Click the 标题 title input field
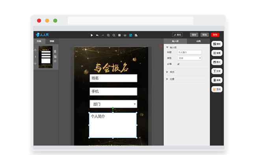This screenshot has width=260, height=155. [189, 52]
